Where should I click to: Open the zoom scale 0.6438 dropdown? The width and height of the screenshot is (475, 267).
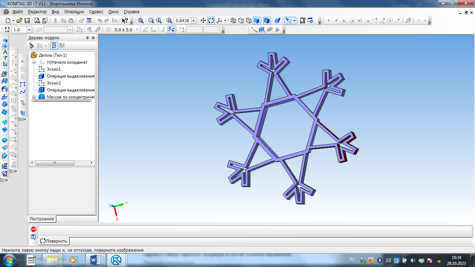tap(194, 21)
